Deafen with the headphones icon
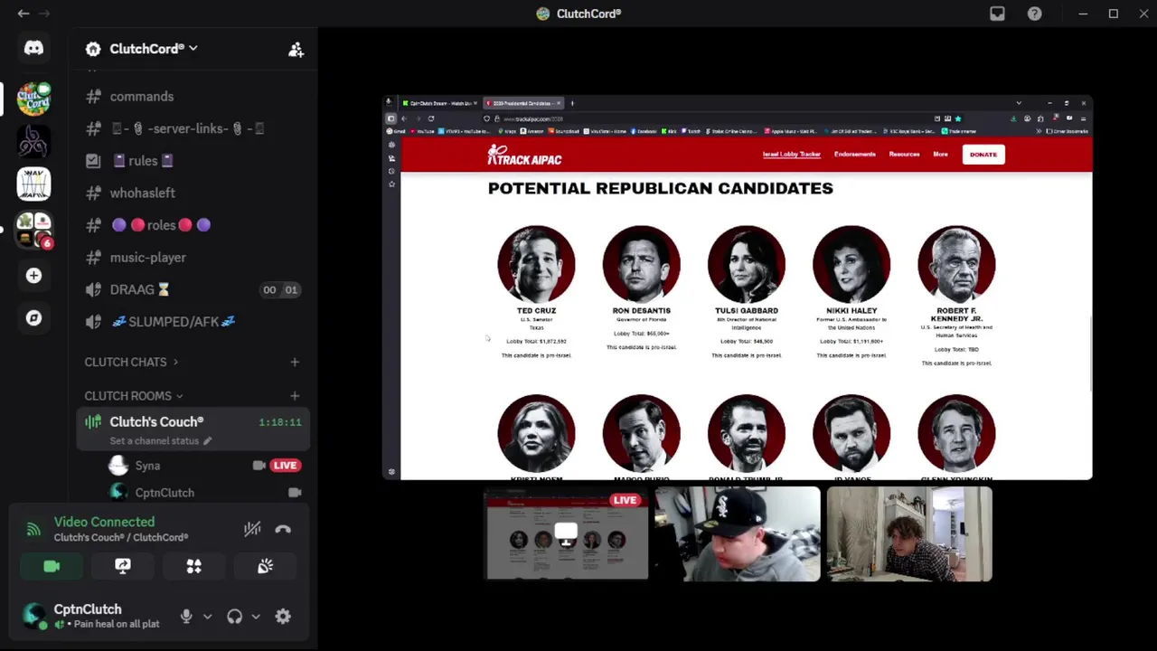 pyautogui.click(x=234, y=617)
